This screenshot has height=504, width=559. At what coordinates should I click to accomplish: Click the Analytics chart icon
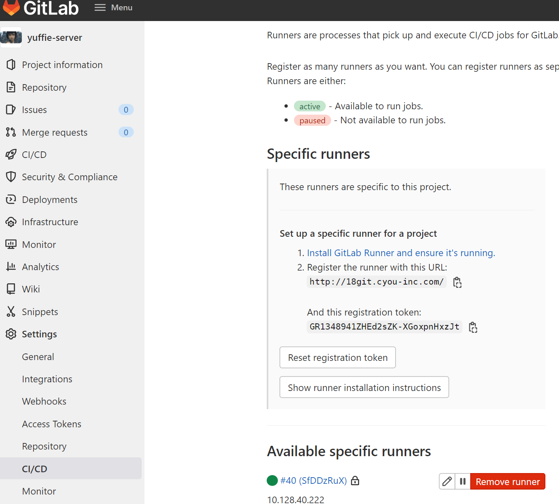click(x=11, y=267)
